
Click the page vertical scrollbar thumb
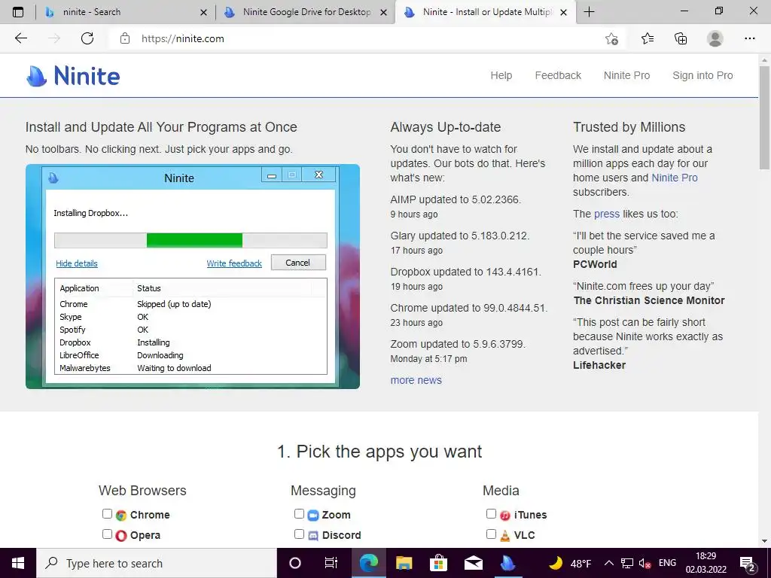click(764, 117)
